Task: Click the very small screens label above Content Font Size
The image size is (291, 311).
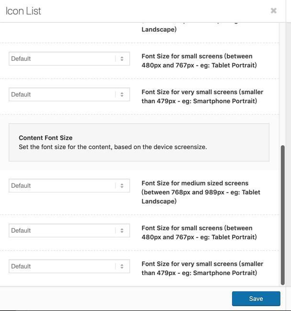Action: (202, 97)
